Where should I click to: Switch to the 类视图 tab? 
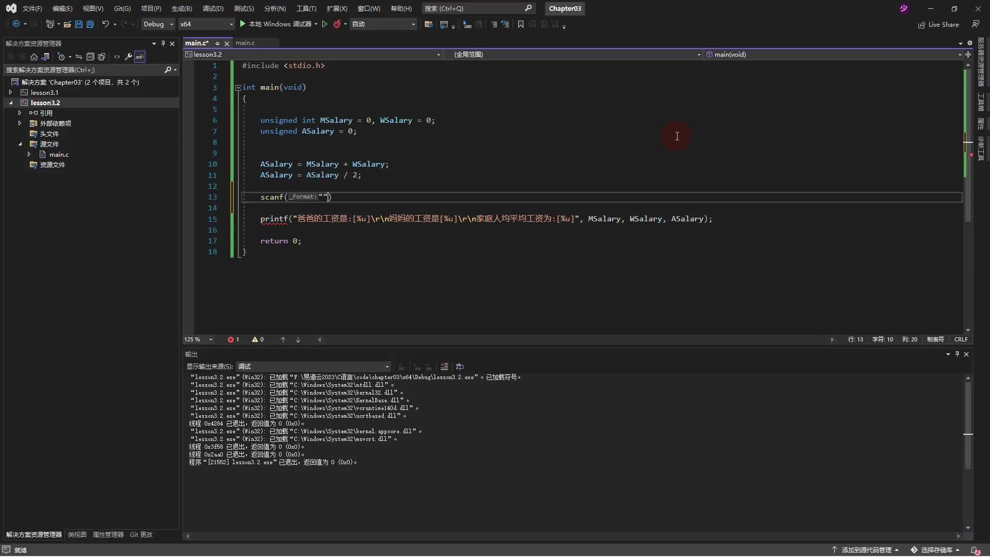[77, 535]
